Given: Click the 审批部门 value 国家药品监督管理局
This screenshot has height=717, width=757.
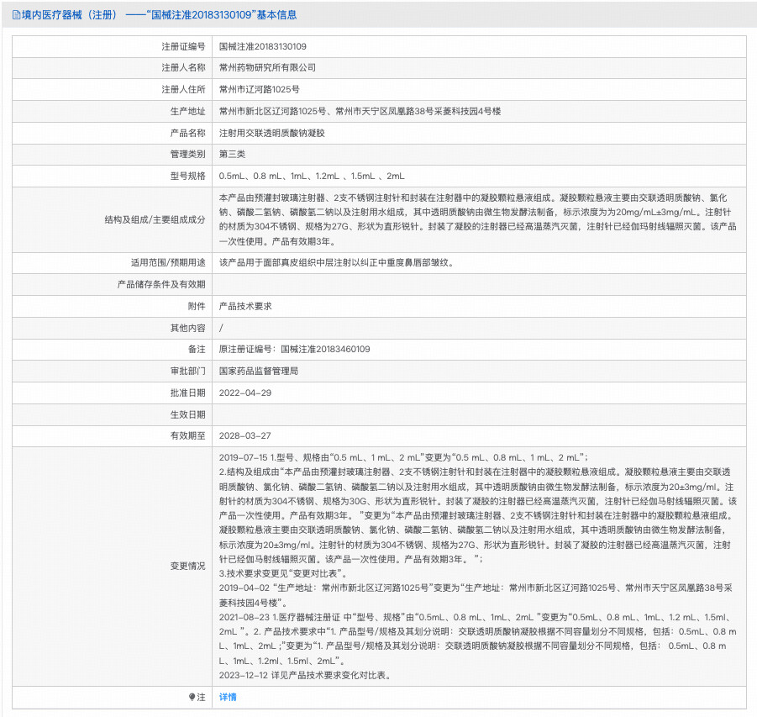Looking at the screenshot, I should (259, 371).
